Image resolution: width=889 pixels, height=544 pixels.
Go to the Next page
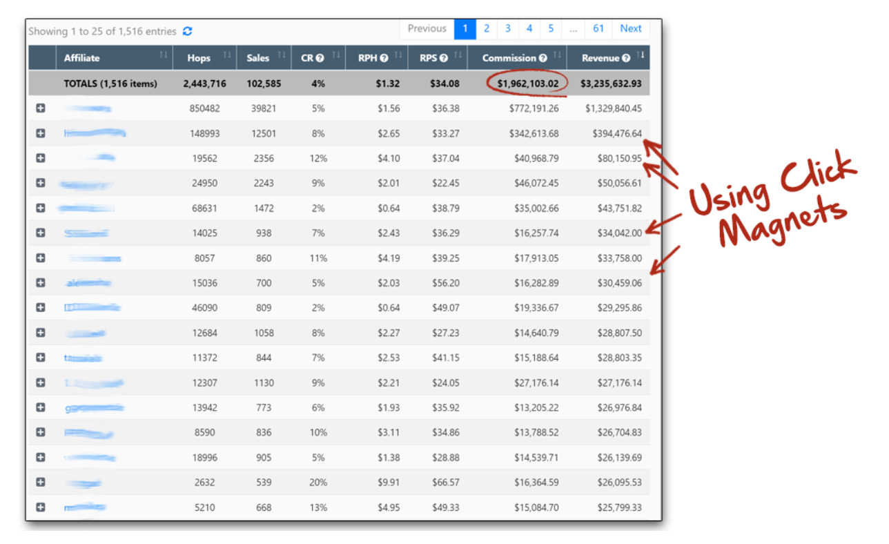tap(631, 28)
